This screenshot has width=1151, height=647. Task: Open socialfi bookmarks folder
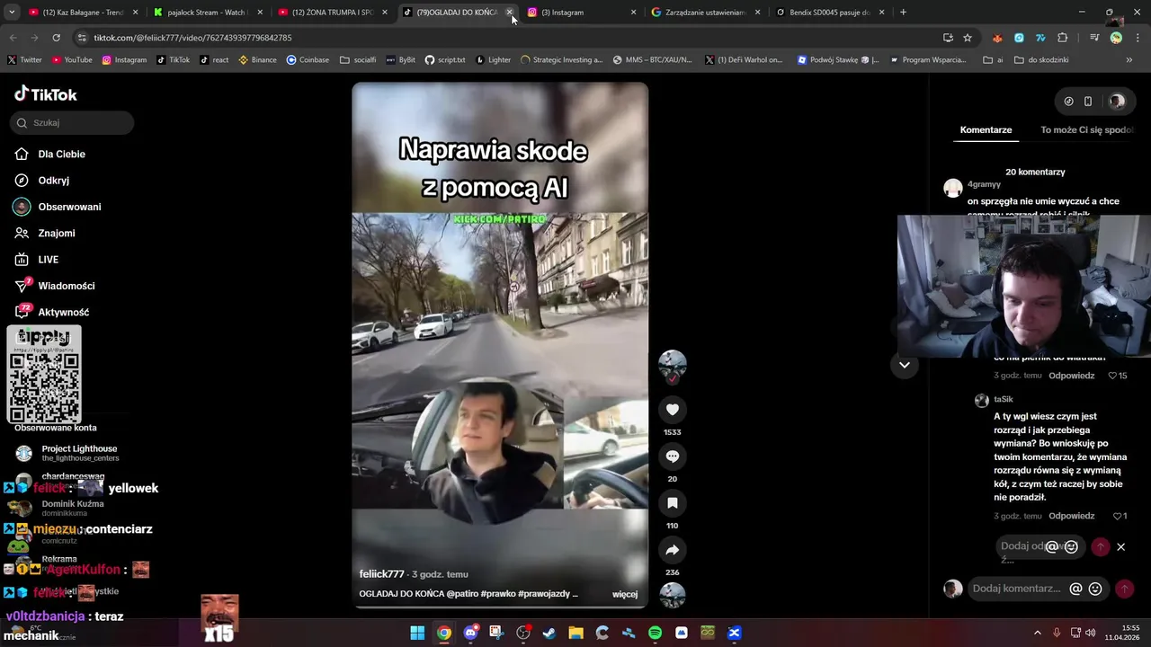358,60
